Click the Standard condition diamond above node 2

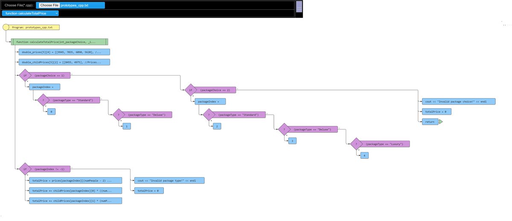click(x=209, y=115)
